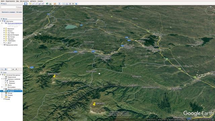Click the move-down arrow button below places panel

click(x=16, y=69)
